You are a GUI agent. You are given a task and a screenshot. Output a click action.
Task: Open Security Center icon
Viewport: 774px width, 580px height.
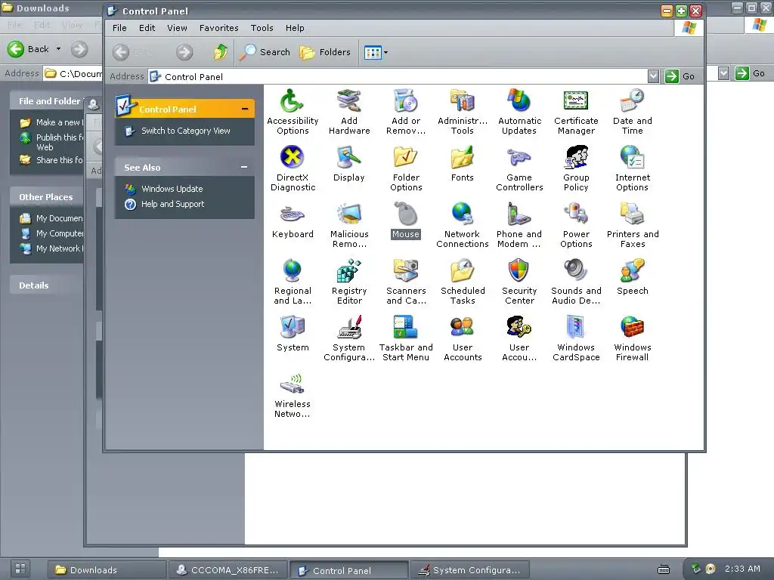point(519,282)
